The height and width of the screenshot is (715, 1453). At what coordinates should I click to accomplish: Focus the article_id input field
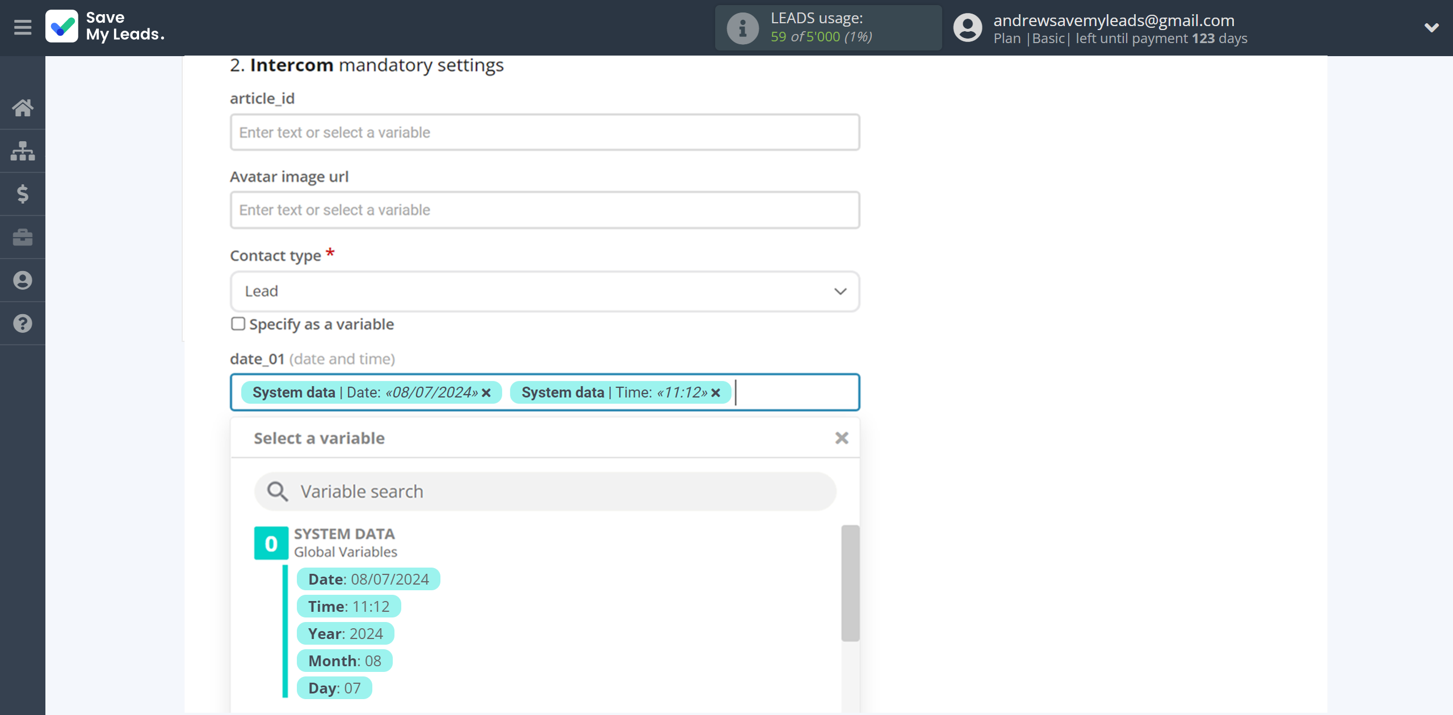545,132
